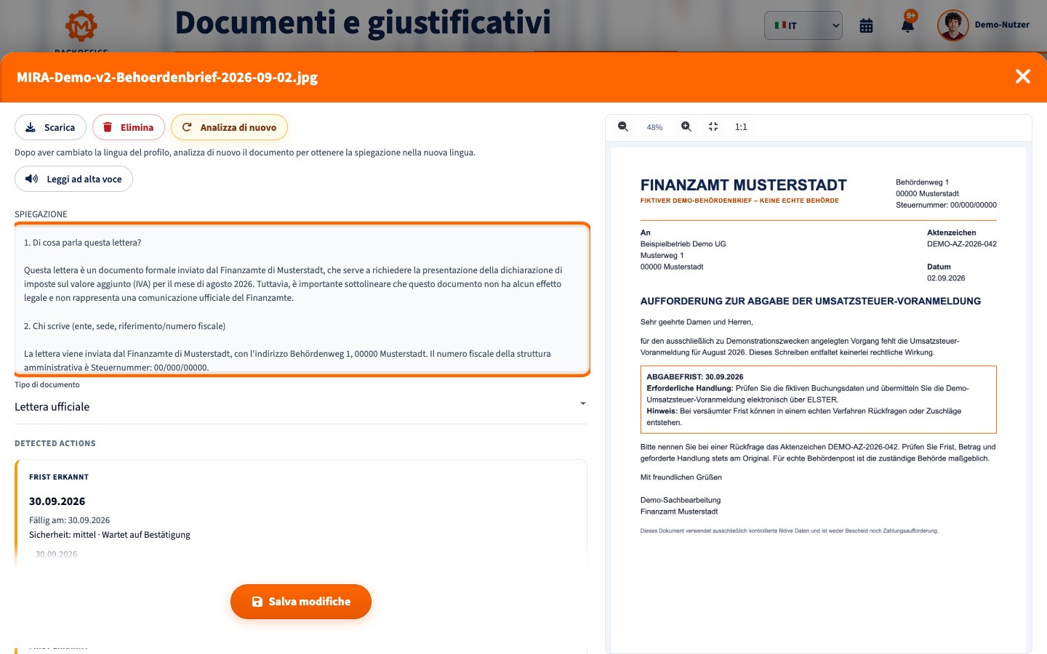Click the 48% zoom level value
Viewport: 1047px width, 654px height.
[x=654, y=127]
